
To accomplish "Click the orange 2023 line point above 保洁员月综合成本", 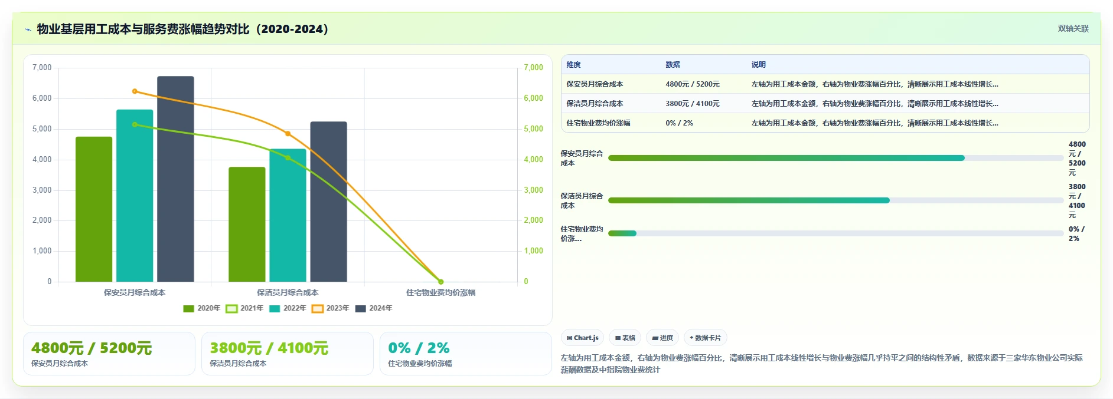I will [288, 134].
